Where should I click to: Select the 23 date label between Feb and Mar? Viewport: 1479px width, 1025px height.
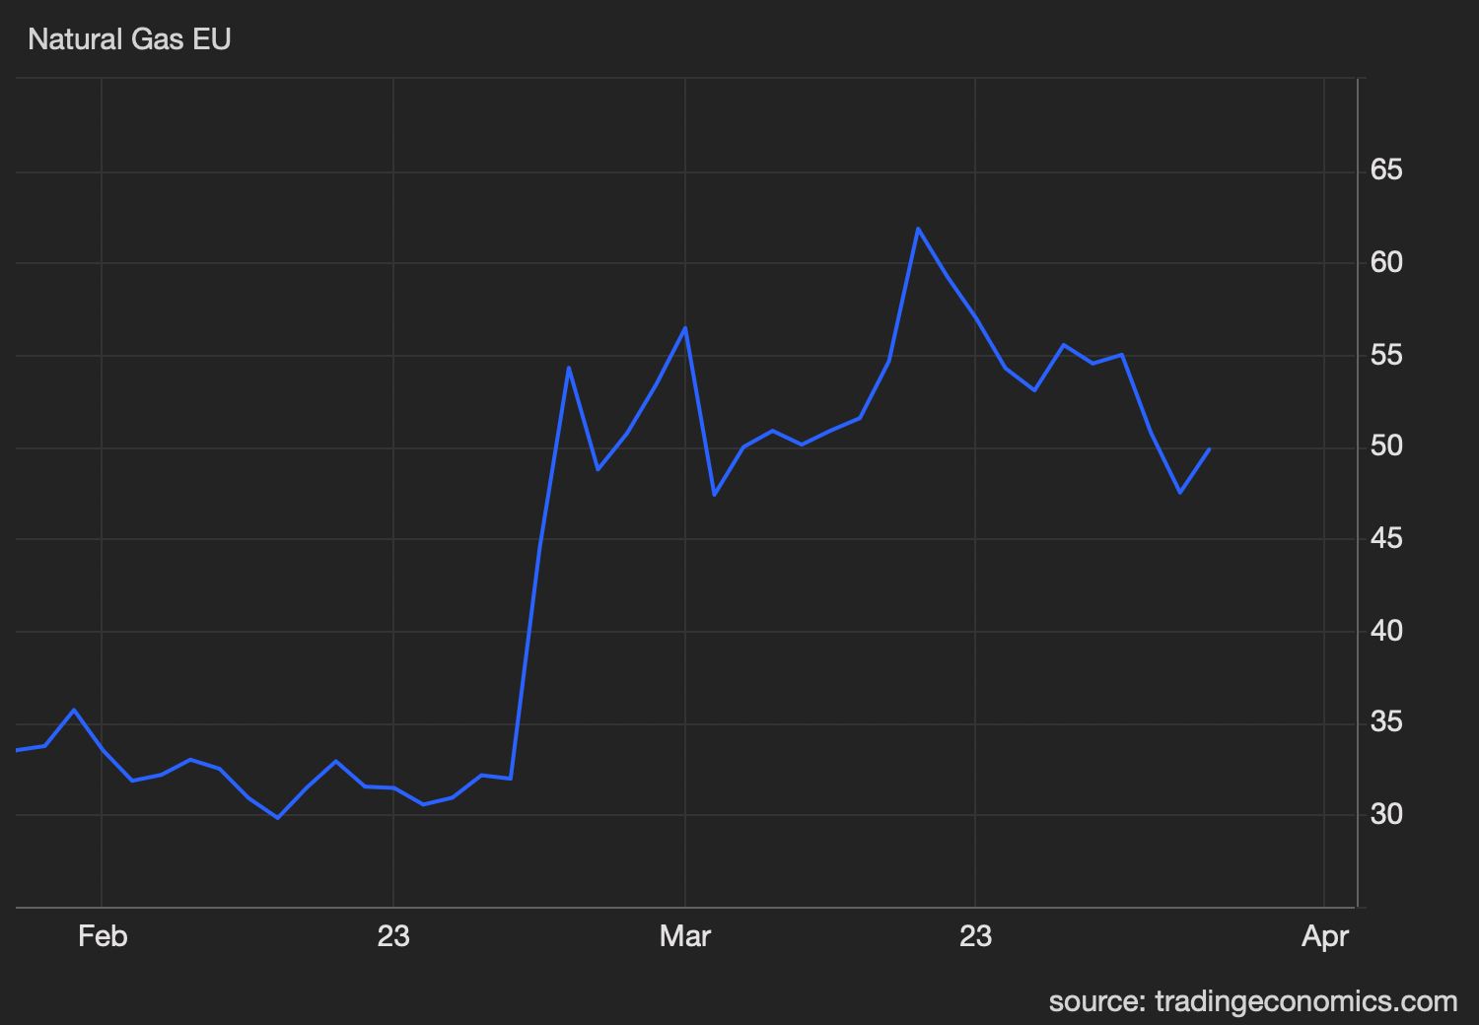point(392,935)
